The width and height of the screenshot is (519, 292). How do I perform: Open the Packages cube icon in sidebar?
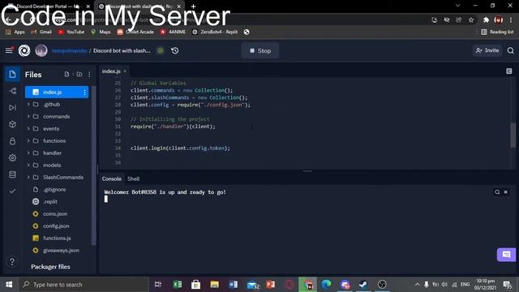[13, 124]
